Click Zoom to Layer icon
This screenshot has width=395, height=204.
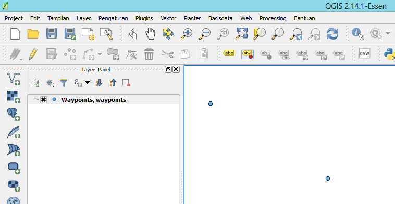[278, 34]
